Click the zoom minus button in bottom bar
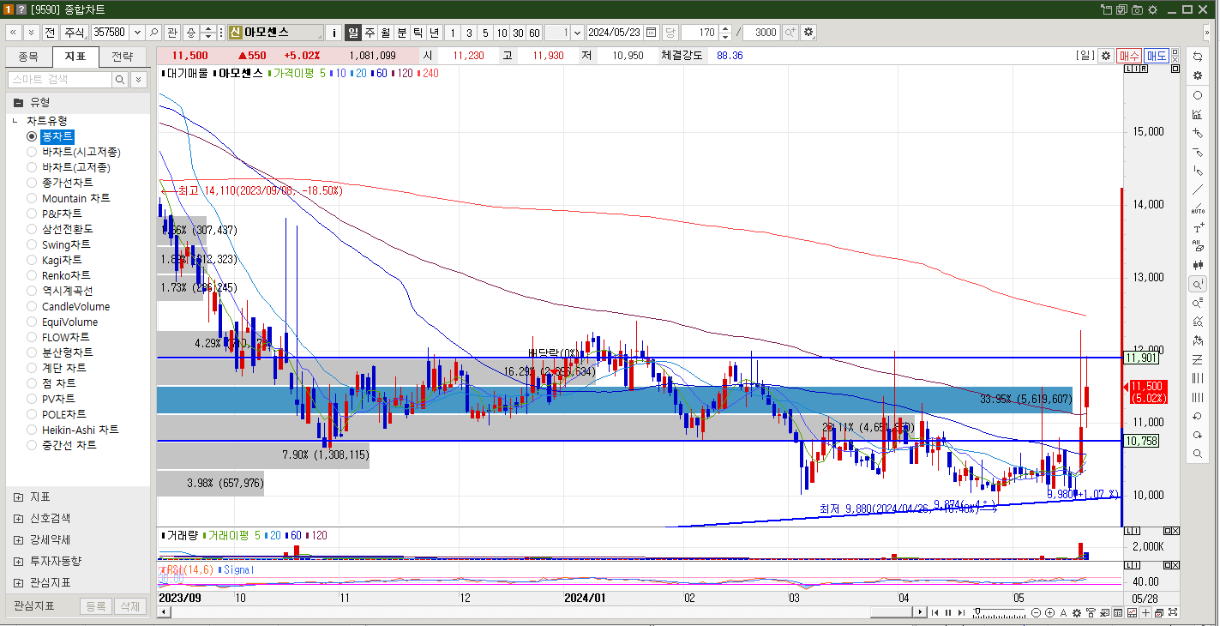This screenshot has height=626, width=1220. click(x=1037, y=612)
